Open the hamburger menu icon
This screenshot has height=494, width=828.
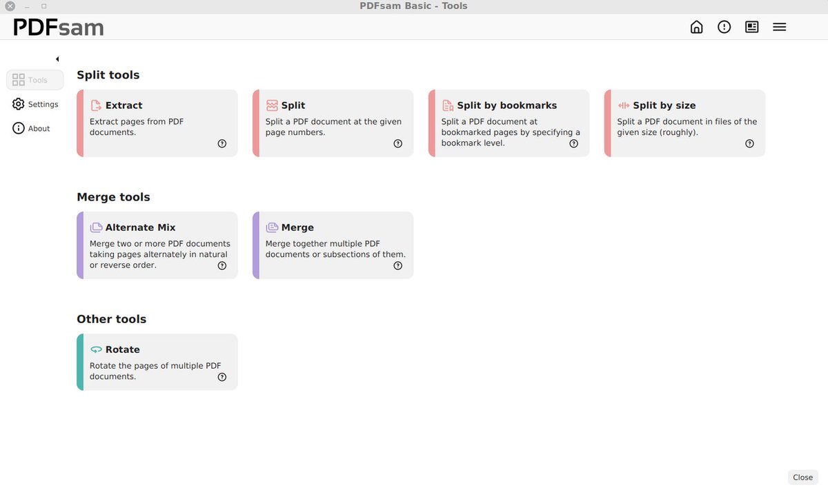(780, 27)
